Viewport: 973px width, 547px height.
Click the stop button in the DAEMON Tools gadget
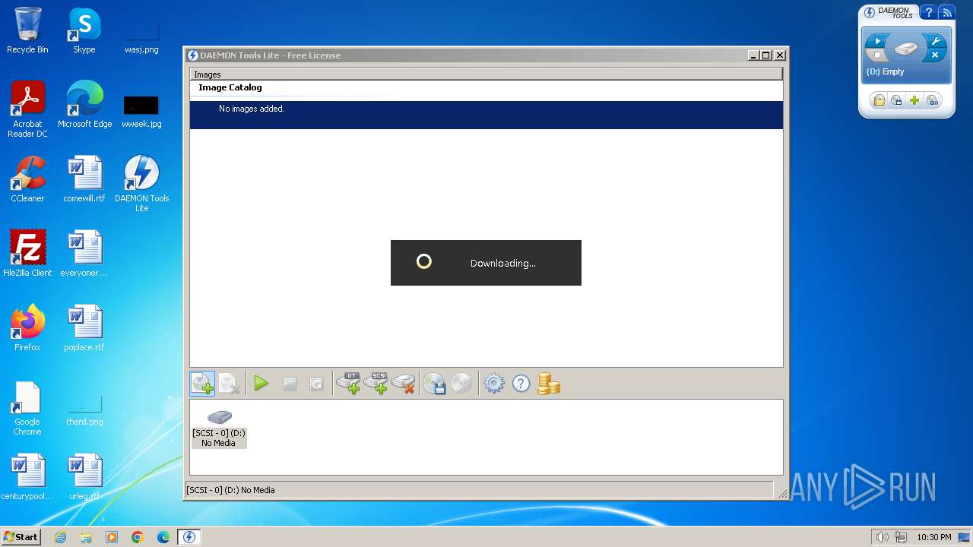[877, 55]
